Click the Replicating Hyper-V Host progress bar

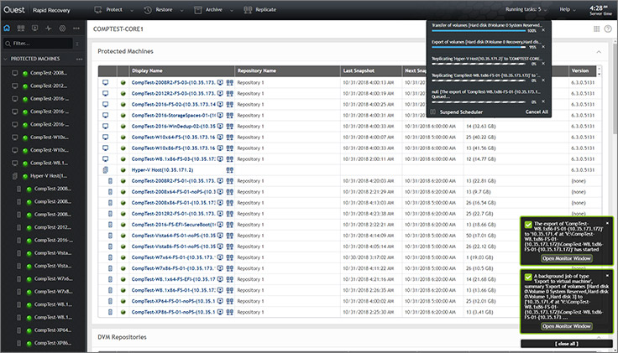pos(479,64)
